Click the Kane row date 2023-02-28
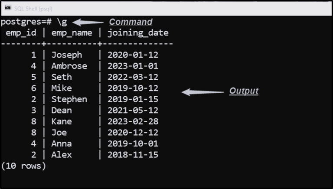This screenshot has height=189, width=333. [133, 121]
